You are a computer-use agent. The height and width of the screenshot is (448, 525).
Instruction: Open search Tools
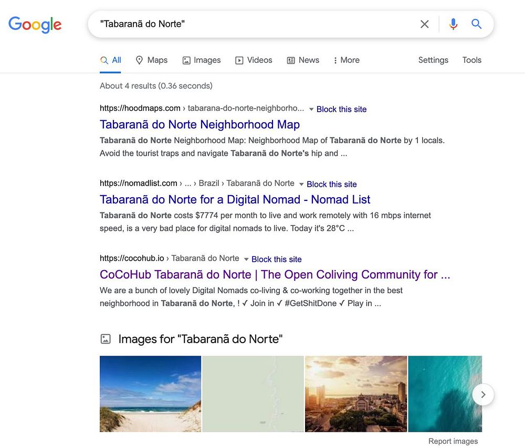[471, 60]
